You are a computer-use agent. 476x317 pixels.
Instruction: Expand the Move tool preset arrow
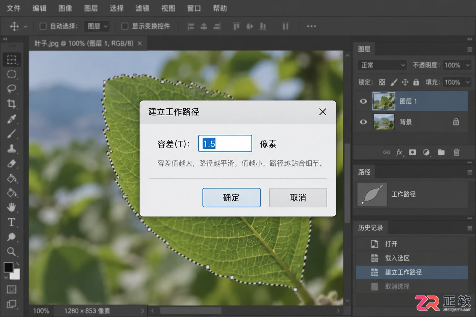point(25,26)
